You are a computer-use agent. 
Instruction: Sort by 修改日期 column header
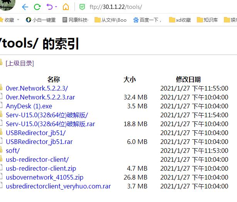(x=188, y=79)
